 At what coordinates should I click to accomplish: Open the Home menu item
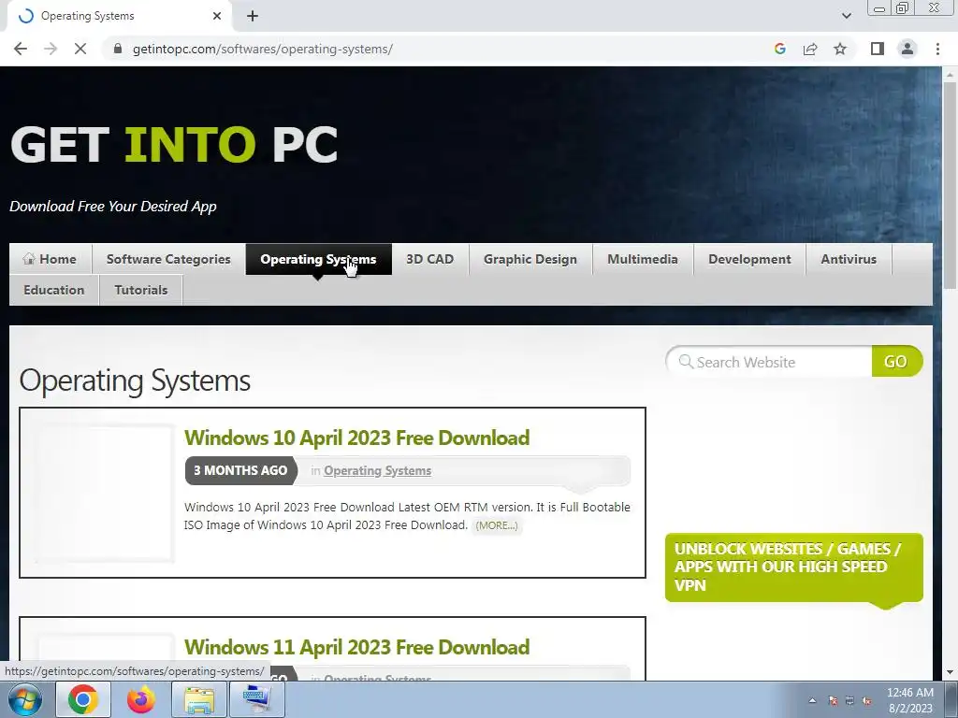click(51, 259)
